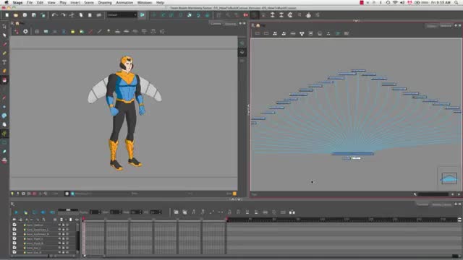The width and height of the screenshot is (463, 260).
Task: Toggle the bottom timeline layer's enable checkbox
Action: click(14, 252)
